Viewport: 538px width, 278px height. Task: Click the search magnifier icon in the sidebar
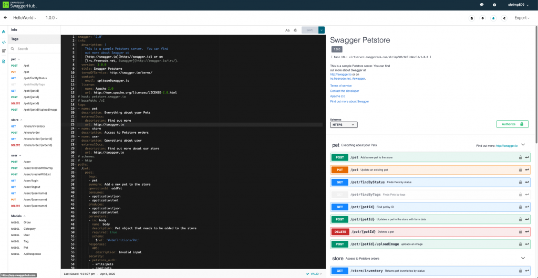[x=13, y=49]
